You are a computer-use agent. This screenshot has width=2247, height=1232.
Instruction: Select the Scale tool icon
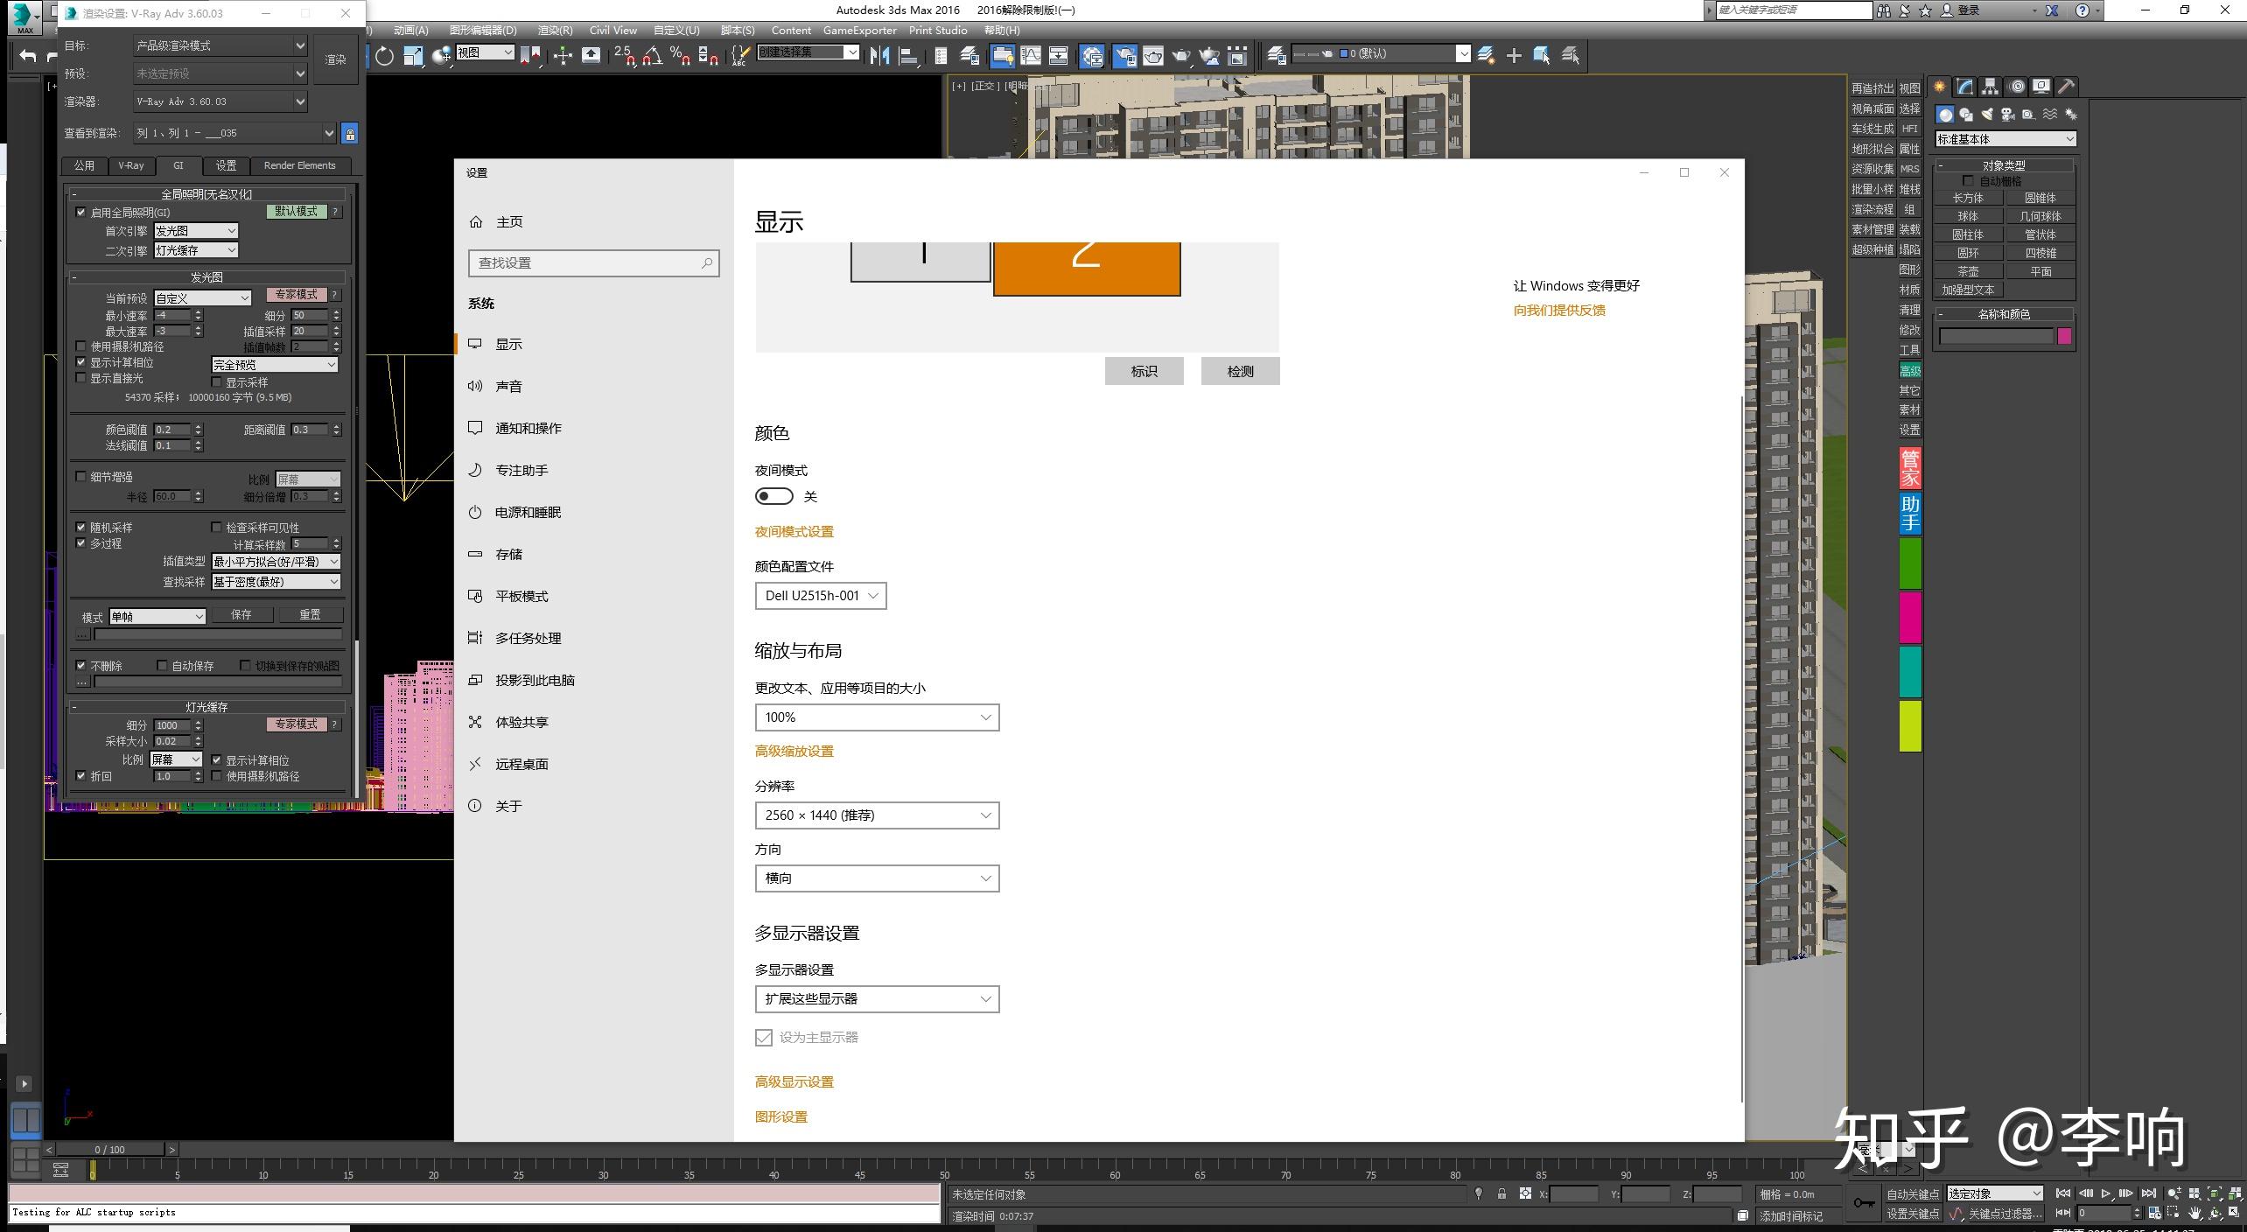coord(412,56)
